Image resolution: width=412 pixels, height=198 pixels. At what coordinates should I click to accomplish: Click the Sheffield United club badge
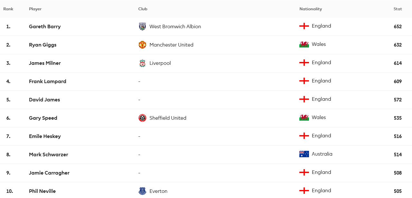point(142,118)
